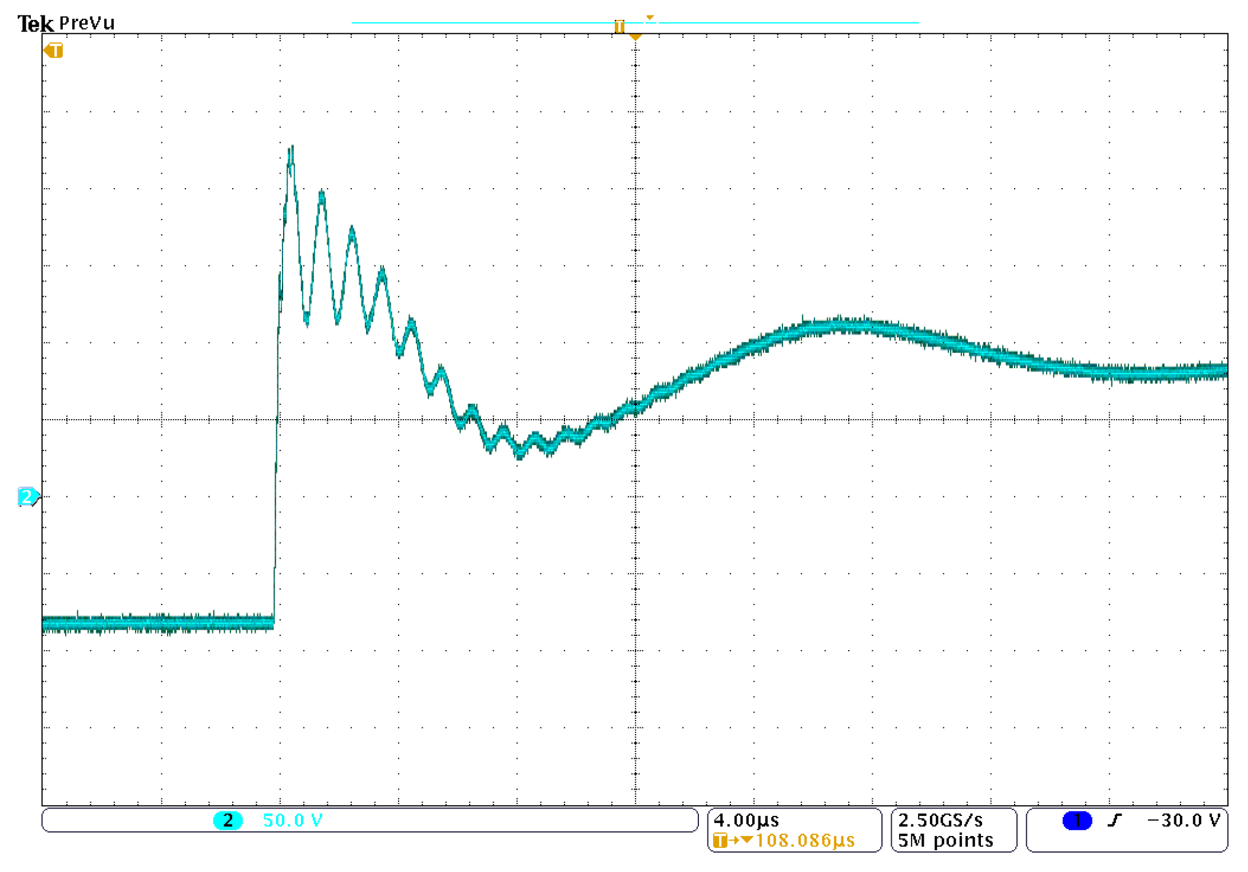Screen dimensions: 1248x872
Task: Click the 2.50GS/s sample rate readout
Action: point(940,820)
